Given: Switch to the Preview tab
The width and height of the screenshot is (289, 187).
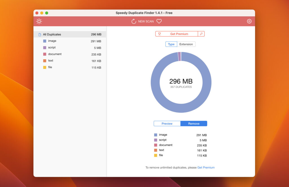Looking at the screenshot, I should 167,123.
